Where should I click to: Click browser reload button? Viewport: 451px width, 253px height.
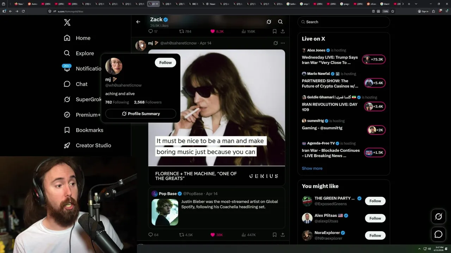[23, 11]
